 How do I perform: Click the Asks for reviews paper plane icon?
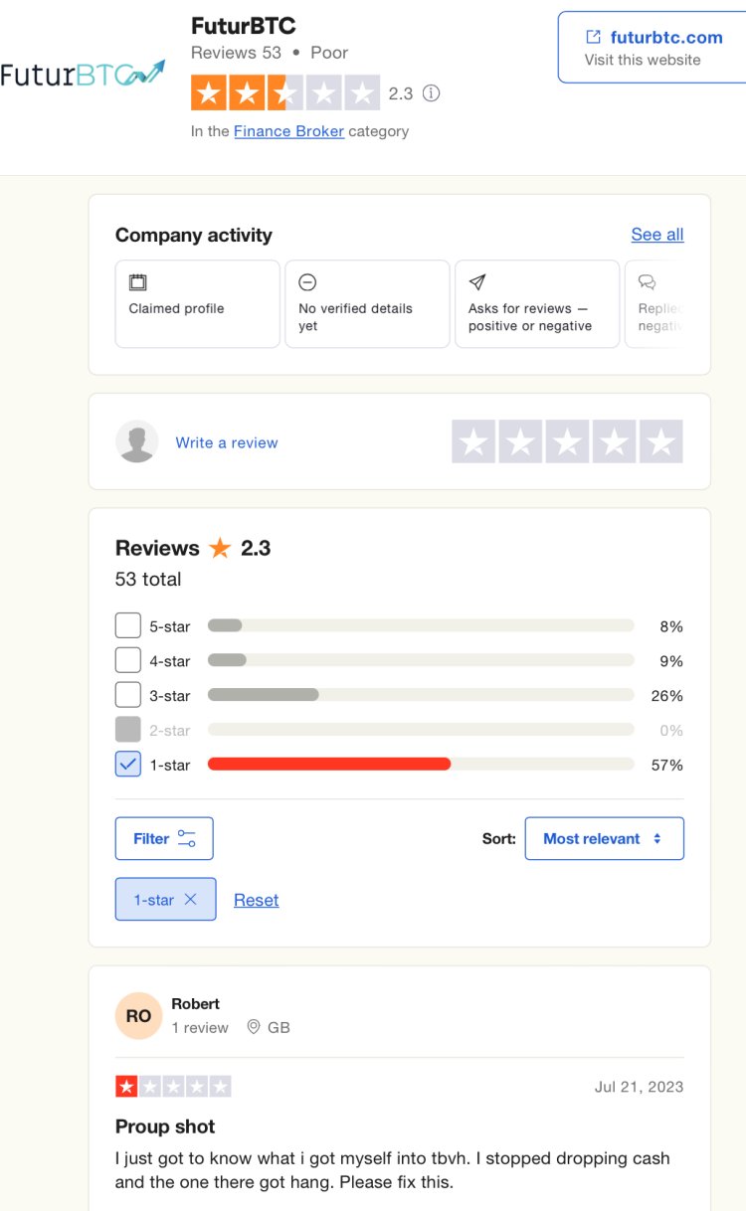477,282
